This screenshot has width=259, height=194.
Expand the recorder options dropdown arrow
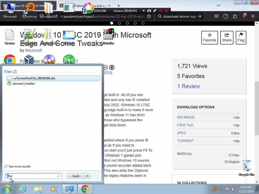pos(144,11)
